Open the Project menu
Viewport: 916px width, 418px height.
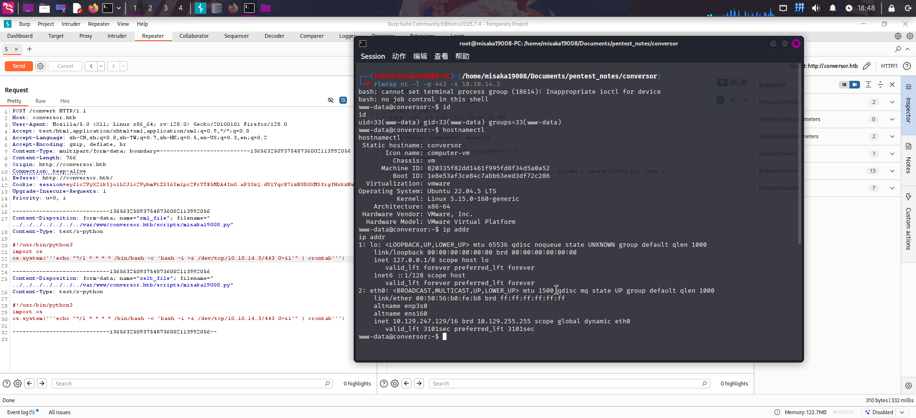46,24
